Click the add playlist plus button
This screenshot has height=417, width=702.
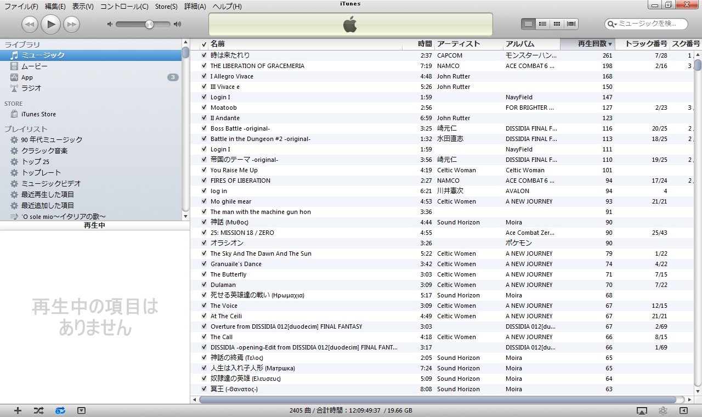[x=18, y=410]
